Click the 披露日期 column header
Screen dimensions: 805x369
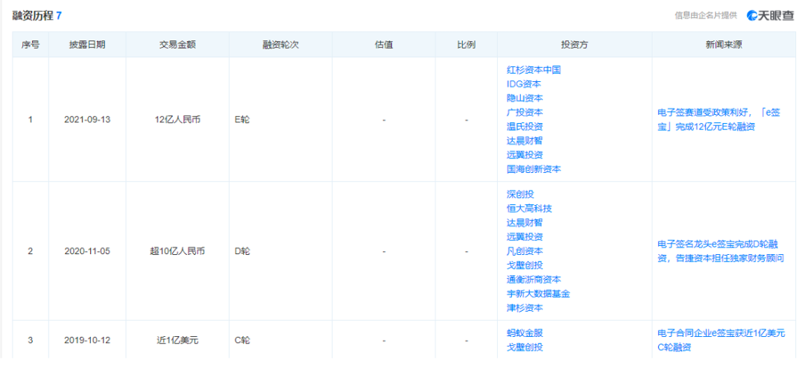87,45
